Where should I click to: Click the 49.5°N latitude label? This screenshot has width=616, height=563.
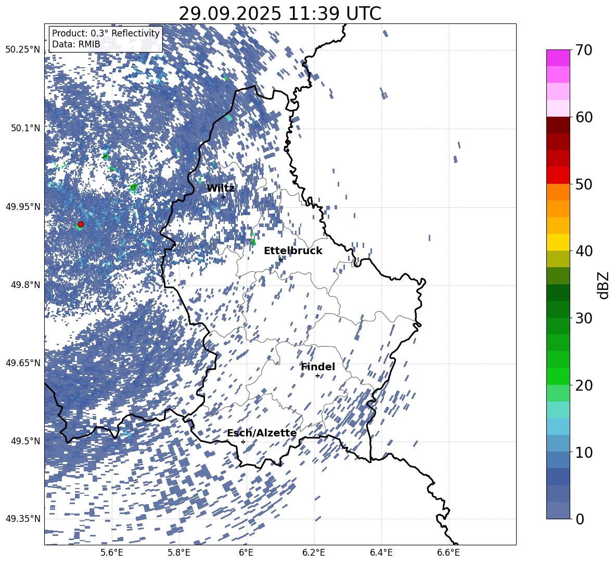pos(25,441)
